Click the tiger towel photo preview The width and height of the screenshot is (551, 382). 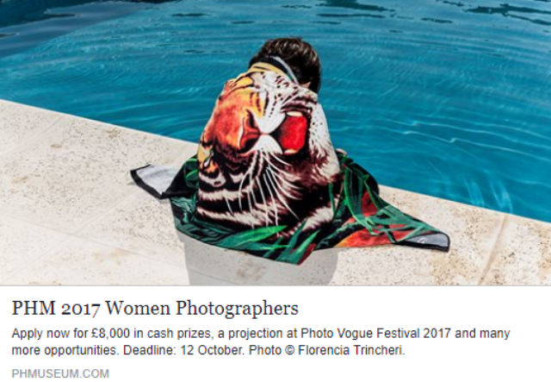tap(275, 142)
